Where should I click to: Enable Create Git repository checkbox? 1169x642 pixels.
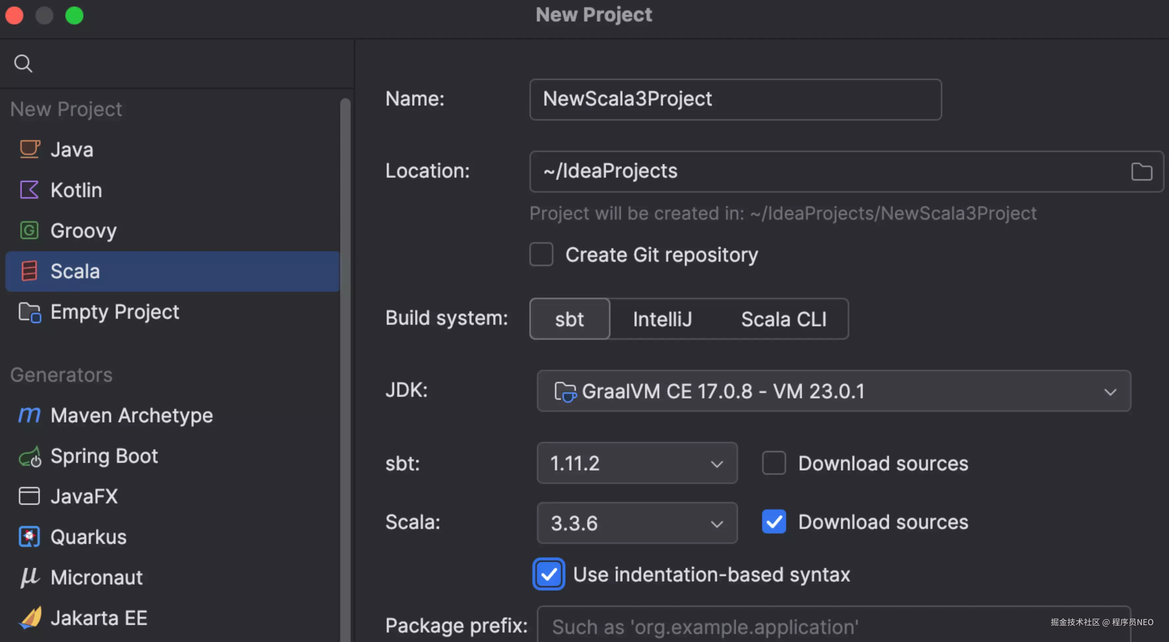[541, 254]
